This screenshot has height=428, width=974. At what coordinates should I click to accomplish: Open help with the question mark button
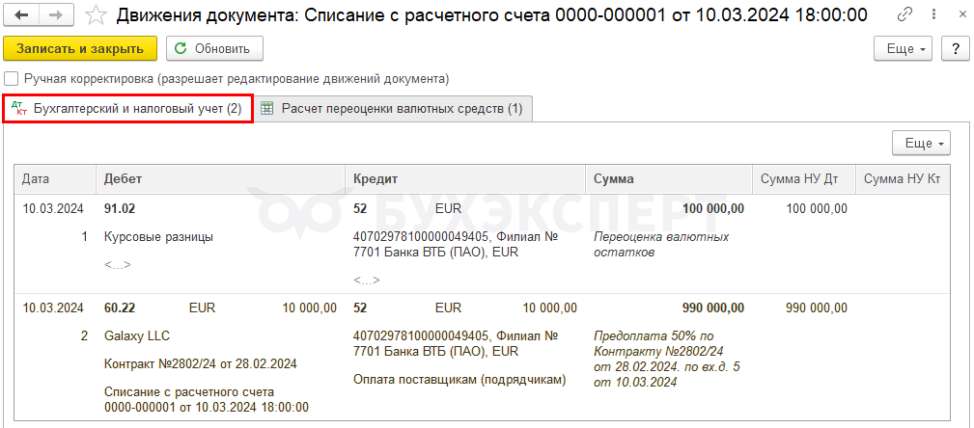[x=956, y=48]
